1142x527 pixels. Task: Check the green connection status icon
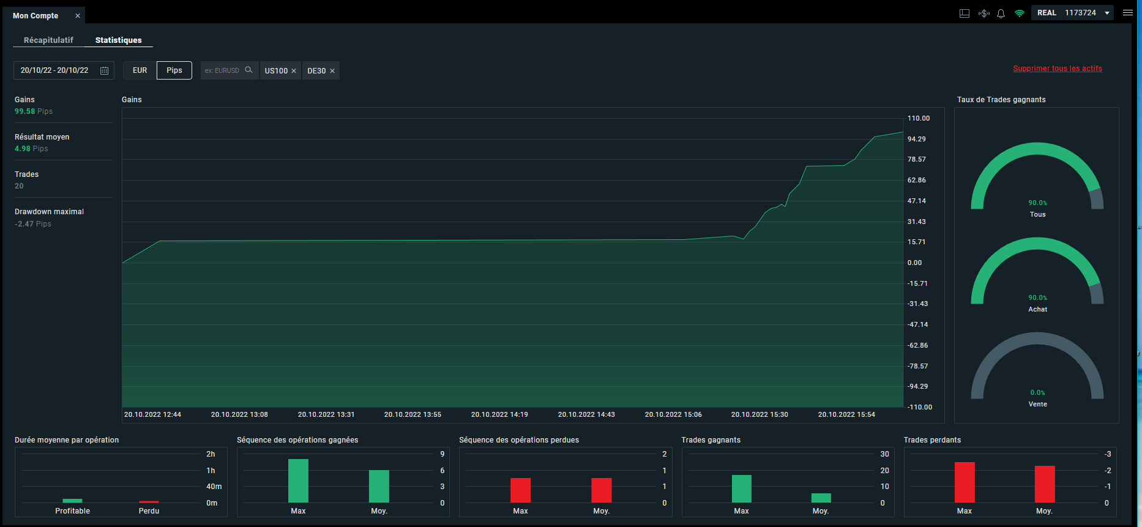click(x=1020, y=13)
